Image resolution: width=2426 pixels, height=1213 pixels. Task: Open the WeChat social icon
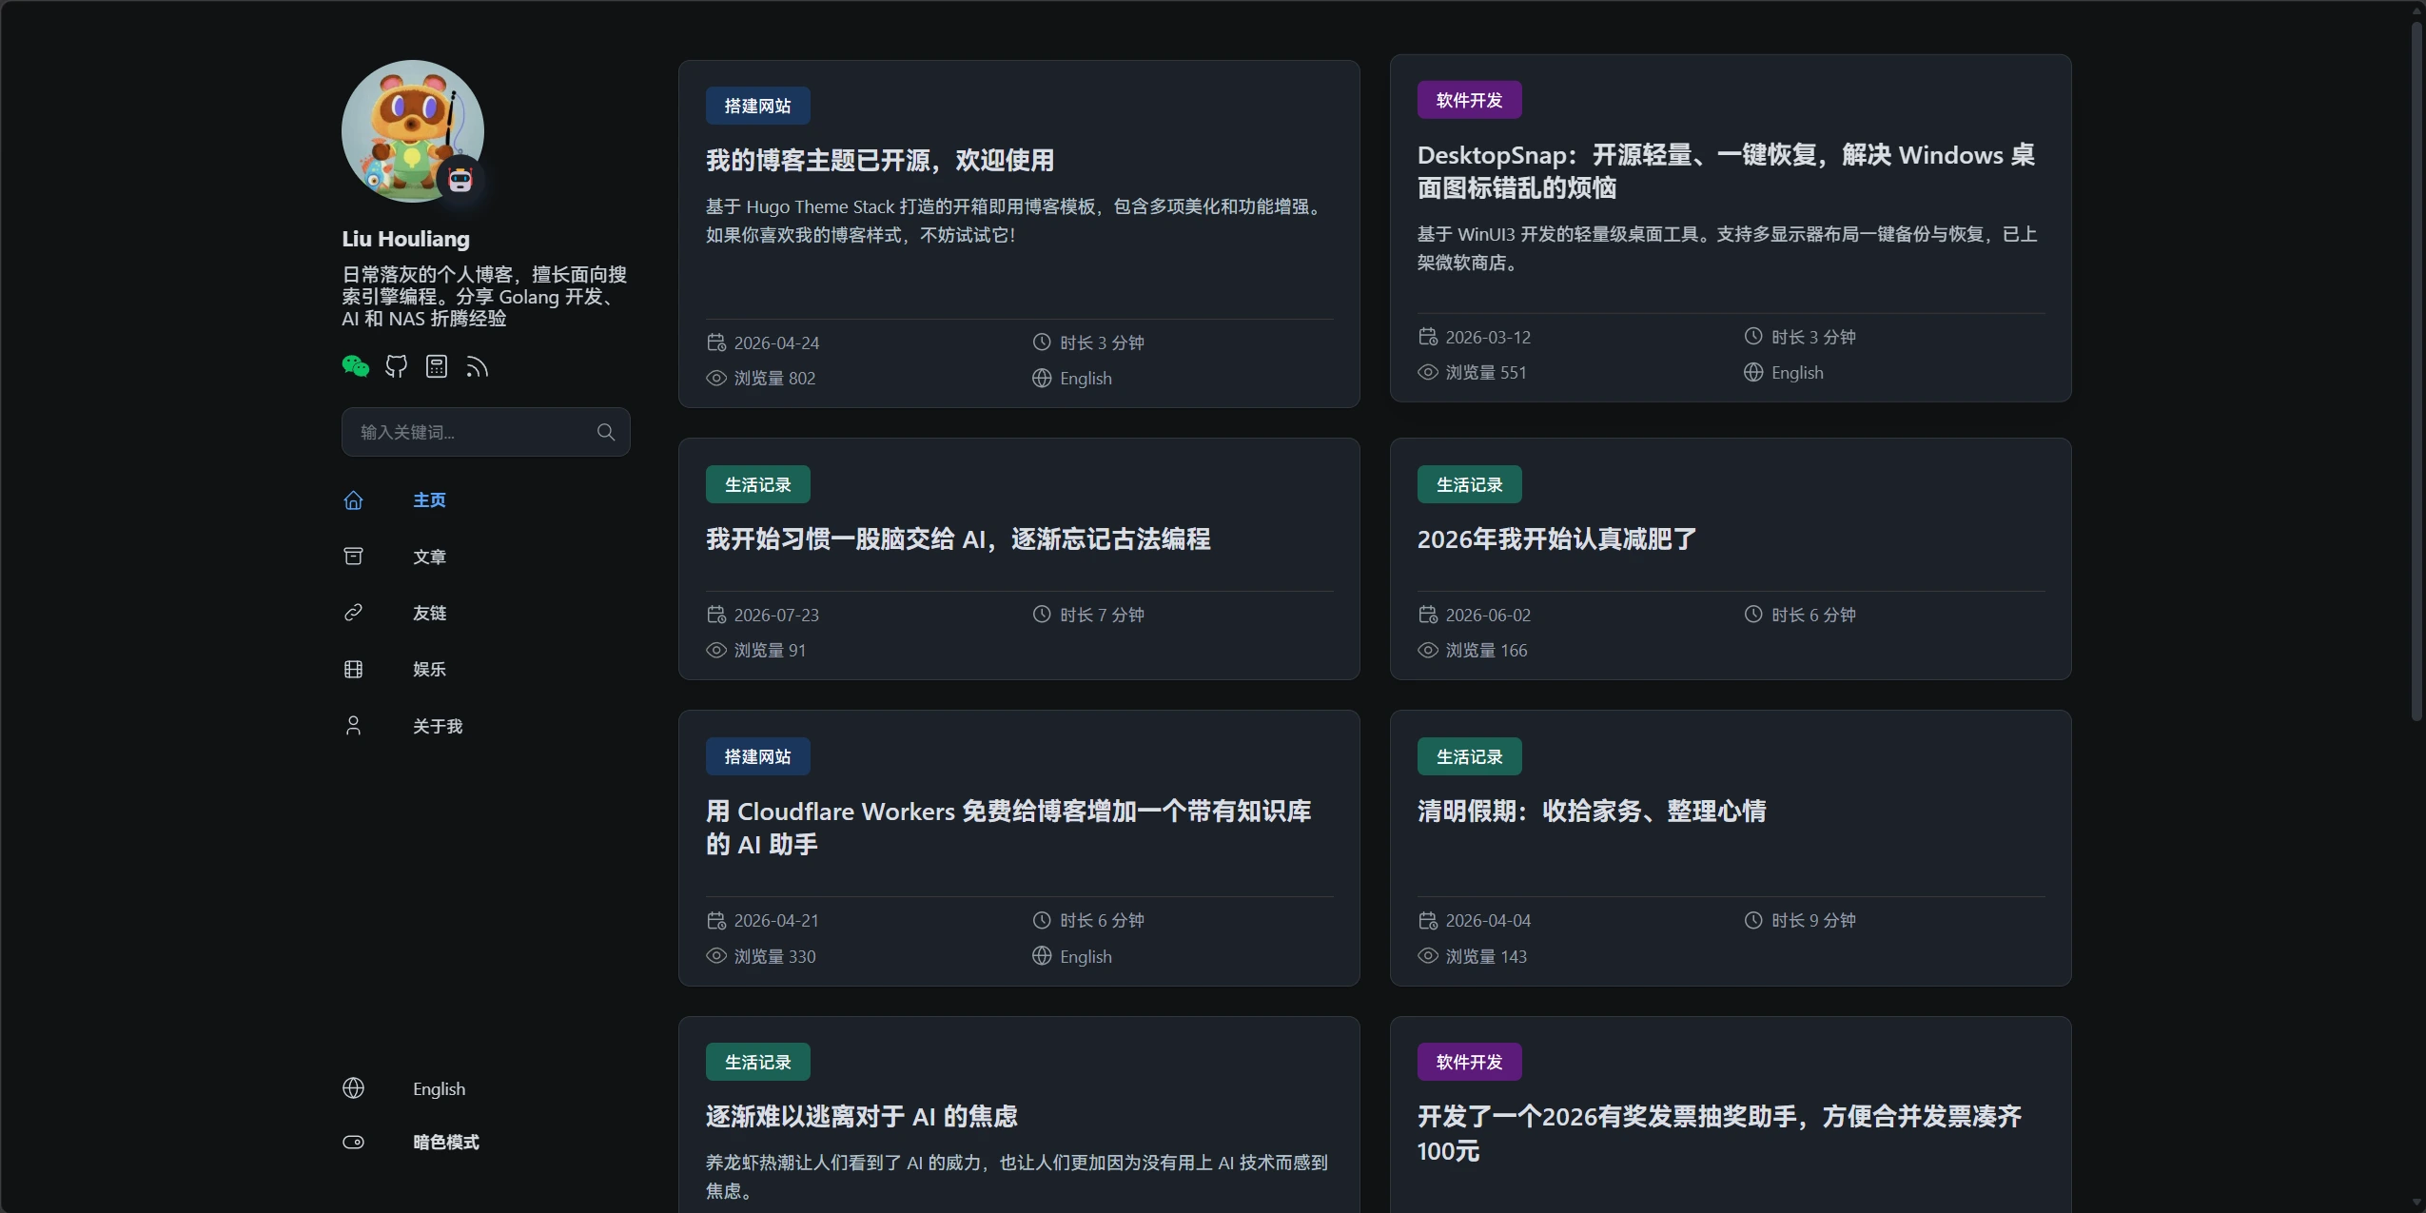356,366
